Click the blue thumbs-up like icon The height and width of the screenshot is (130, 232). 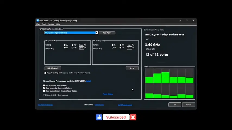[x=99, y=117]
